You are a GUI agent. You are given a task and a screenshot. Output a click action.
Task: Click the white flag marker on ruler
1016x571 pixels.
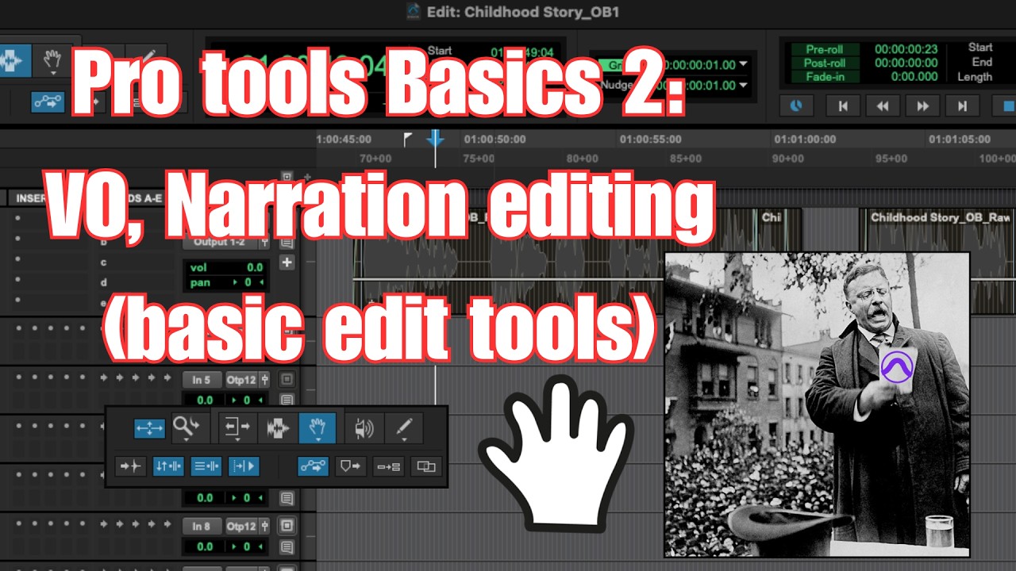[408, 140]
